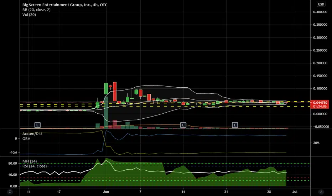Click the 0.100000 price axis label
The image size is (332, 196).
pyautogui.click(x=320, y=89)
